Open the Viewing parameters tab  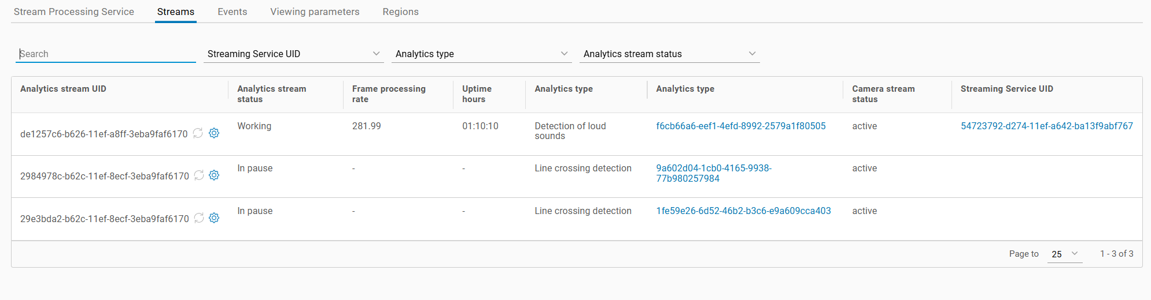(x=315, y=12)
